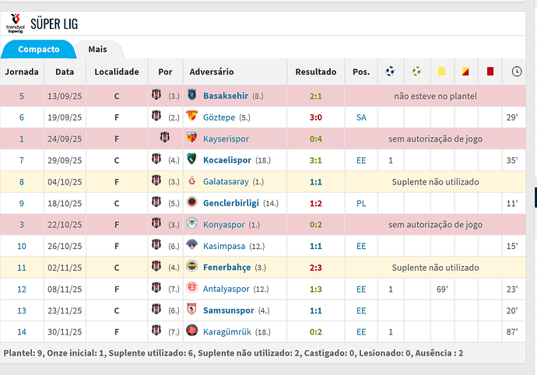Open Basaksehir club crest
Screen dimensions: 537x375
192,94
